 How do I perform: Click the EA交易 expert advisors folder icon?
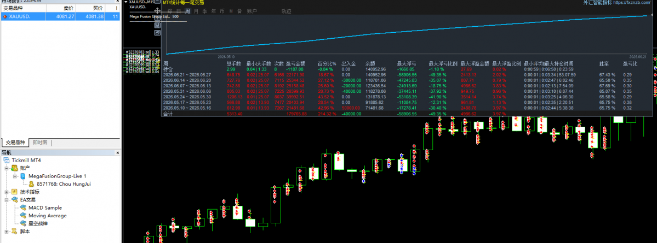coord(14,199)
